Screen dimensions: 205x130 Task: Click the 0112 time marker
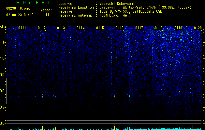click(42, 28)
